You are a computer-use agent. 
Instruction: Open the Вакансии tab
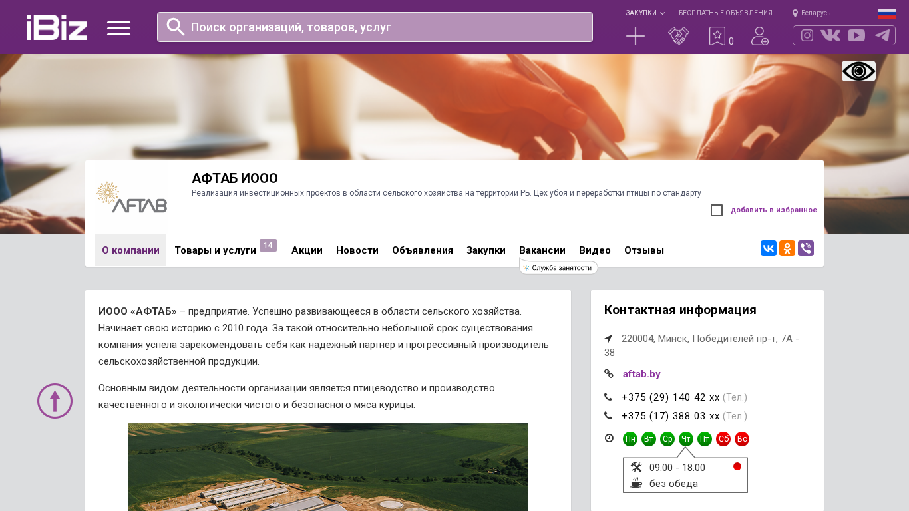coord(542,250)
